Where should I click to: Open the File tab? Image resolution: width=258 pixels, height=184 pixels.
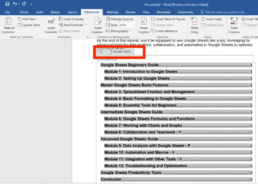tap(7, 12)
